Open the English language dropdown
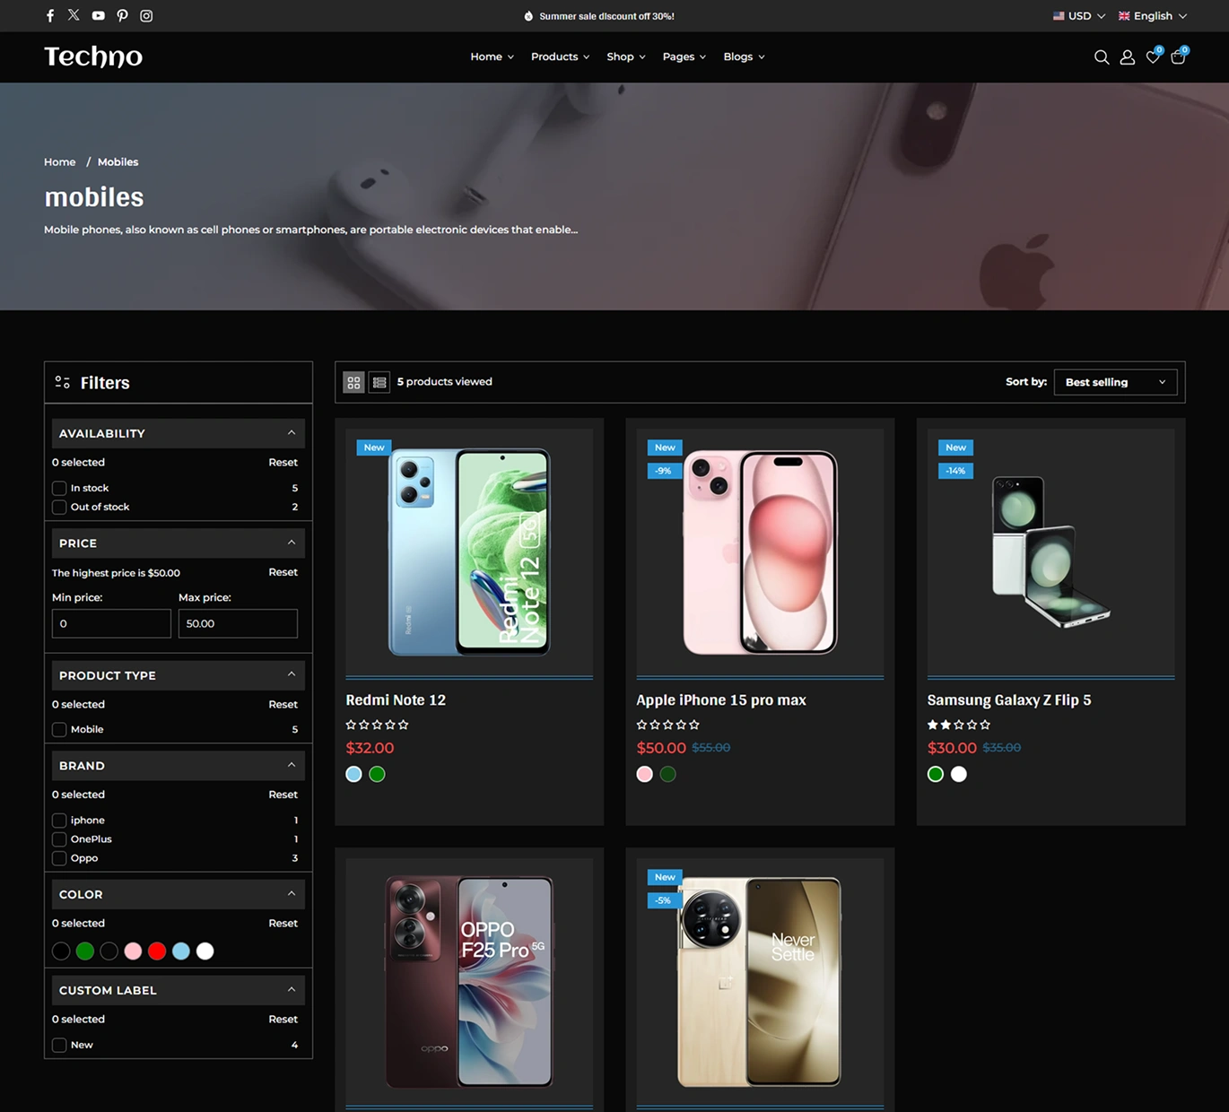The height and width of the screenshot is (1112, 1229). coord(1153,16)
